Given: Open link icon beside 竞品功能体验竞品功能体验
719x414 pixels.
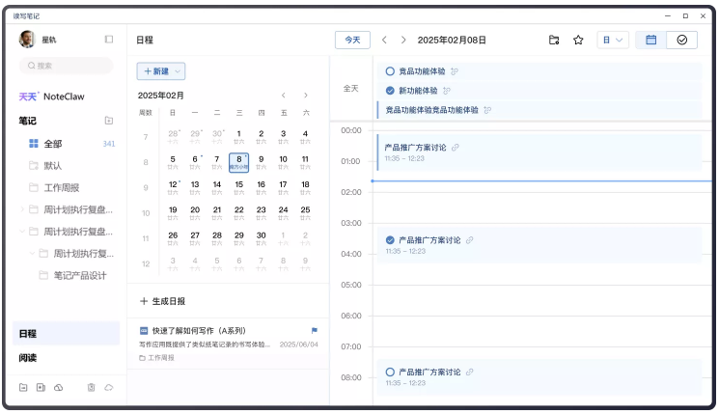Looking at the screenshot, I should [487, 110].
